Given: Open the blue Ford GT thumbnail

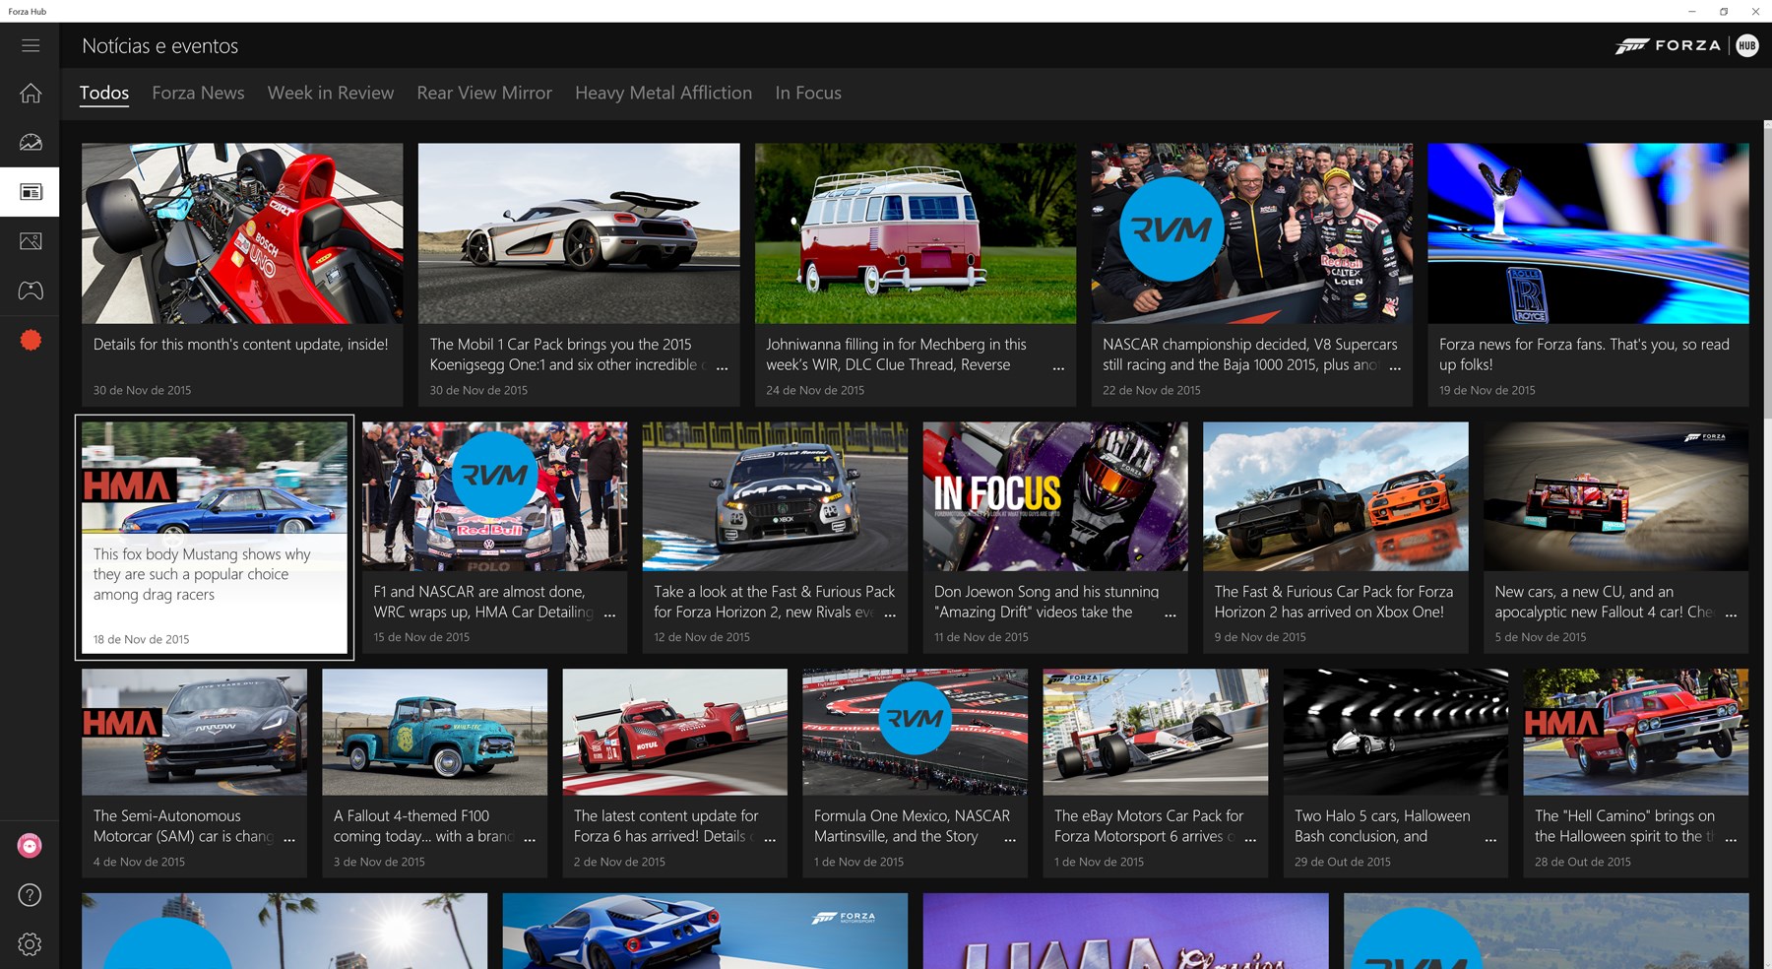Looking at the screenshot, I should (x=705, y=931).
